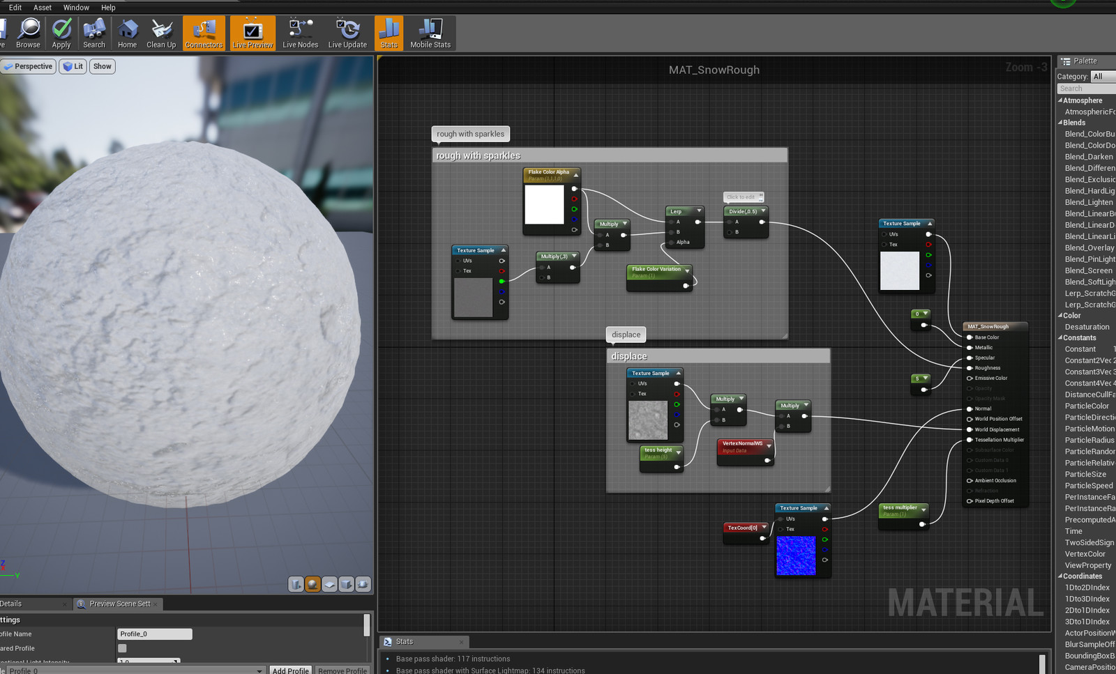Click the blue normal map texture preview
The image size is (1116, 674).
[796, 556]
